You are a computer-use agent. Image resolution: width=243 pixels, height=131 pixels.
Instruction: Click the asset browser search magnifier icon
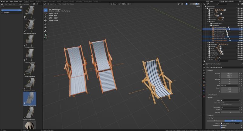[x=38, y=4]
